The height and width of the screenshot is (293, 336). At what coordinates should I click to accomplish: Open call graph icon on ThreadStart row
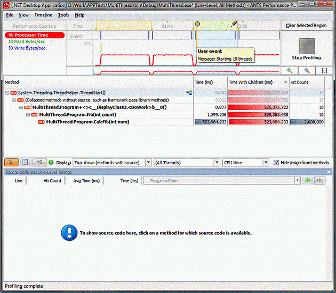click(189, 93)
